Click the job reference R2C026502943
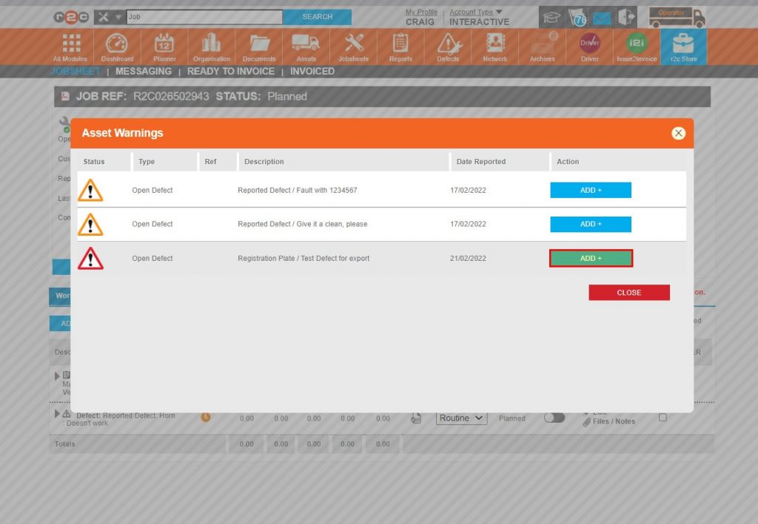Viewport: 758px width, 524px height. point(171,97)
